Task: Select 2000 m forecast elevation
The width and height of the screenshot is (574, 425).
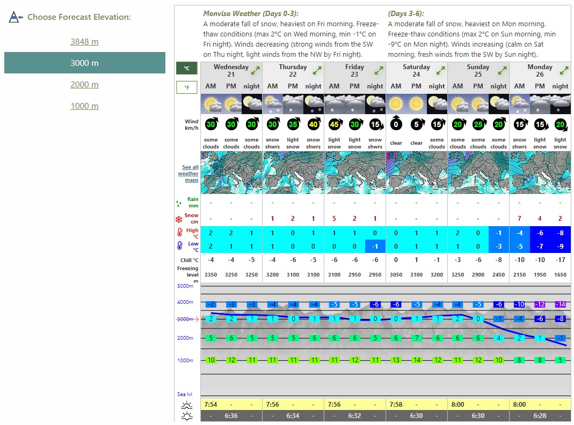Action: (84, 85)
